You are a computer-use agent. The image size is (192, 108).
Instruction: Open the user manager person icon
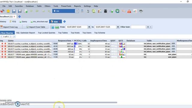pyautogui.click(x=88, y=11)
